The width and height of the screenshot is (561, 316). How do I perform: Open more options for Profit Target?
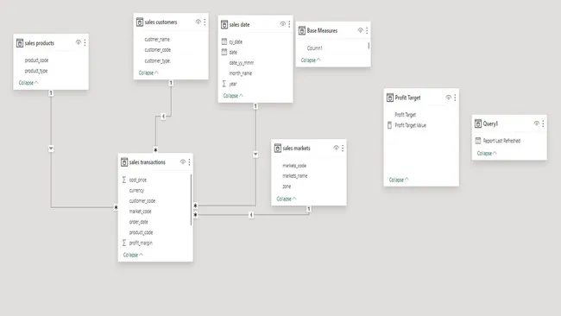[x=455, y=98]
